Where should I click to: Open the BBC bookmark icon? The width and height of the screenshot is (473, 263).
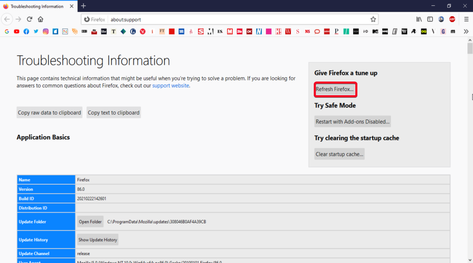84,32
